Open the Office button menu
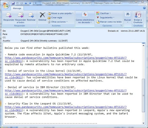This screenshot has width=148, height=128. pos(6,5)
